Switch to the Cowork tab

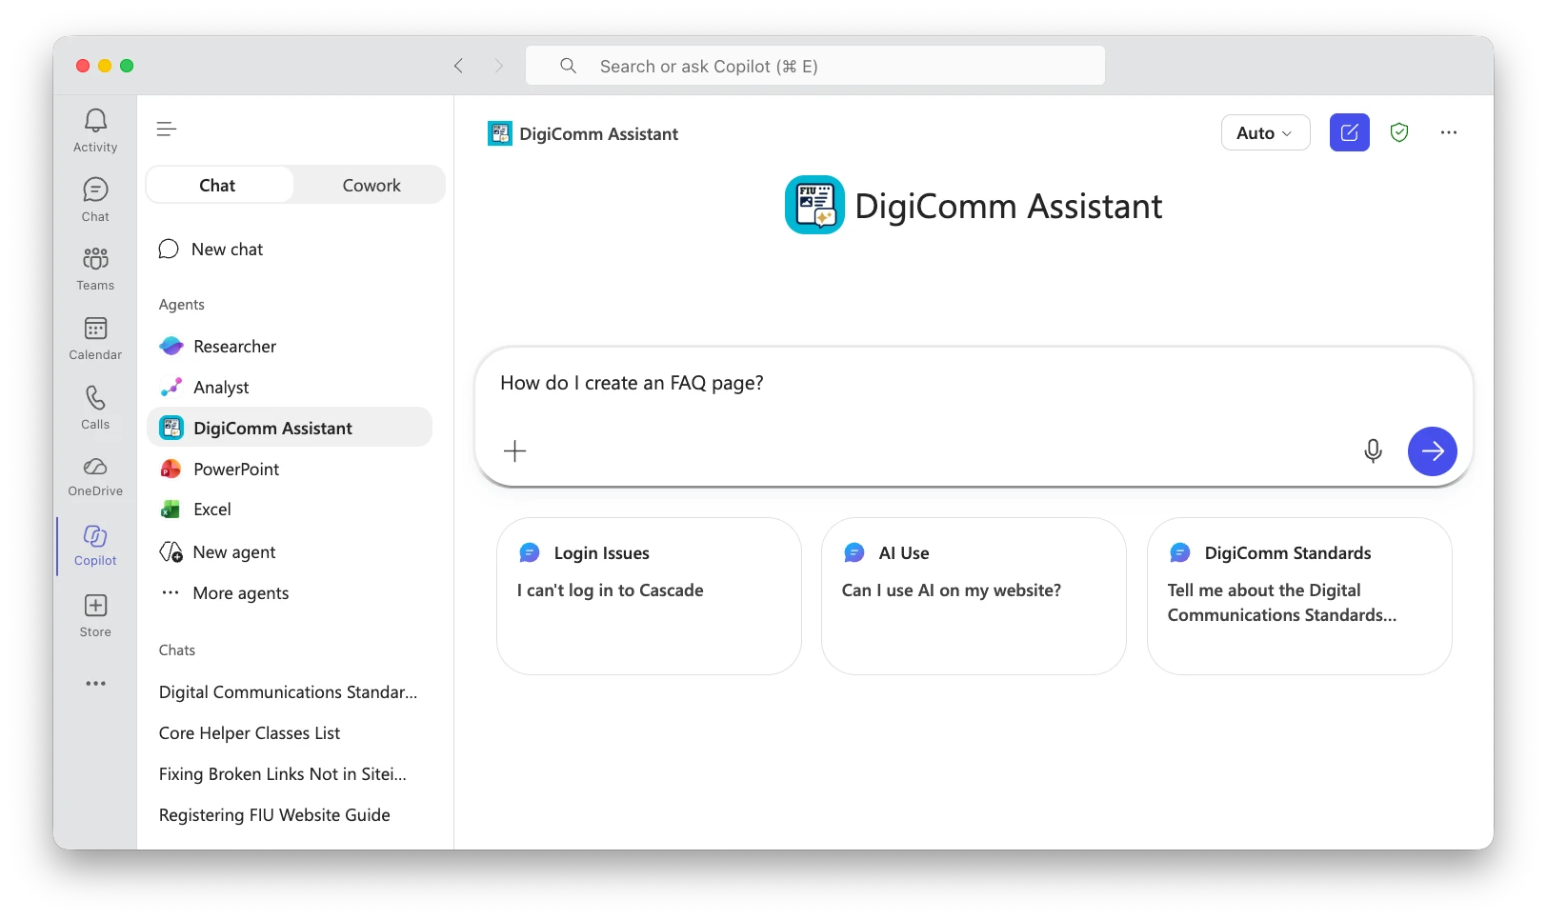tap(372, 185)
